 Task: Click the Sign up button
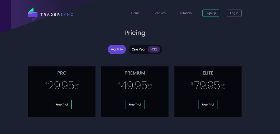click(211, 13)
